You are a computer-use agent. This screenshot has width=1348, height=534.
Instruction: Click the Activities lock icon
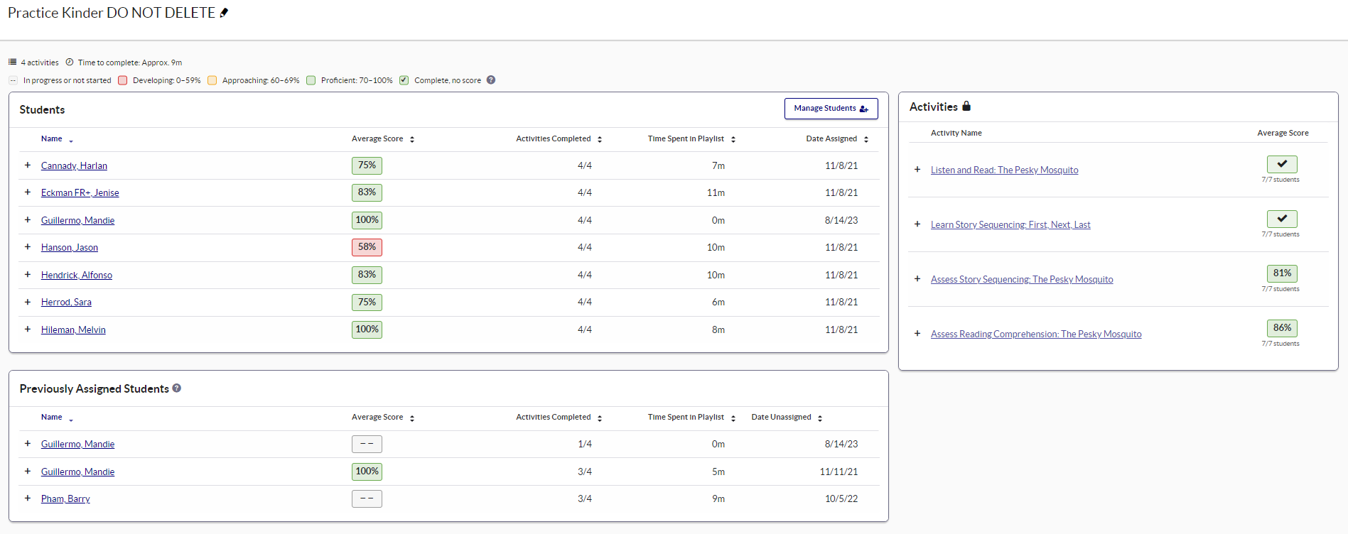pos(966,107)
